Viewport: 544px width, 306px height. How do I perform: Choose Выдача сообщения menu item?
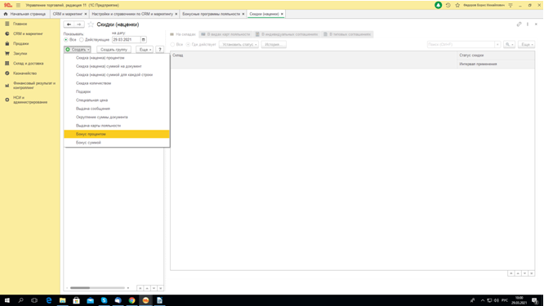pyautogui.click(x=117, y=109)
